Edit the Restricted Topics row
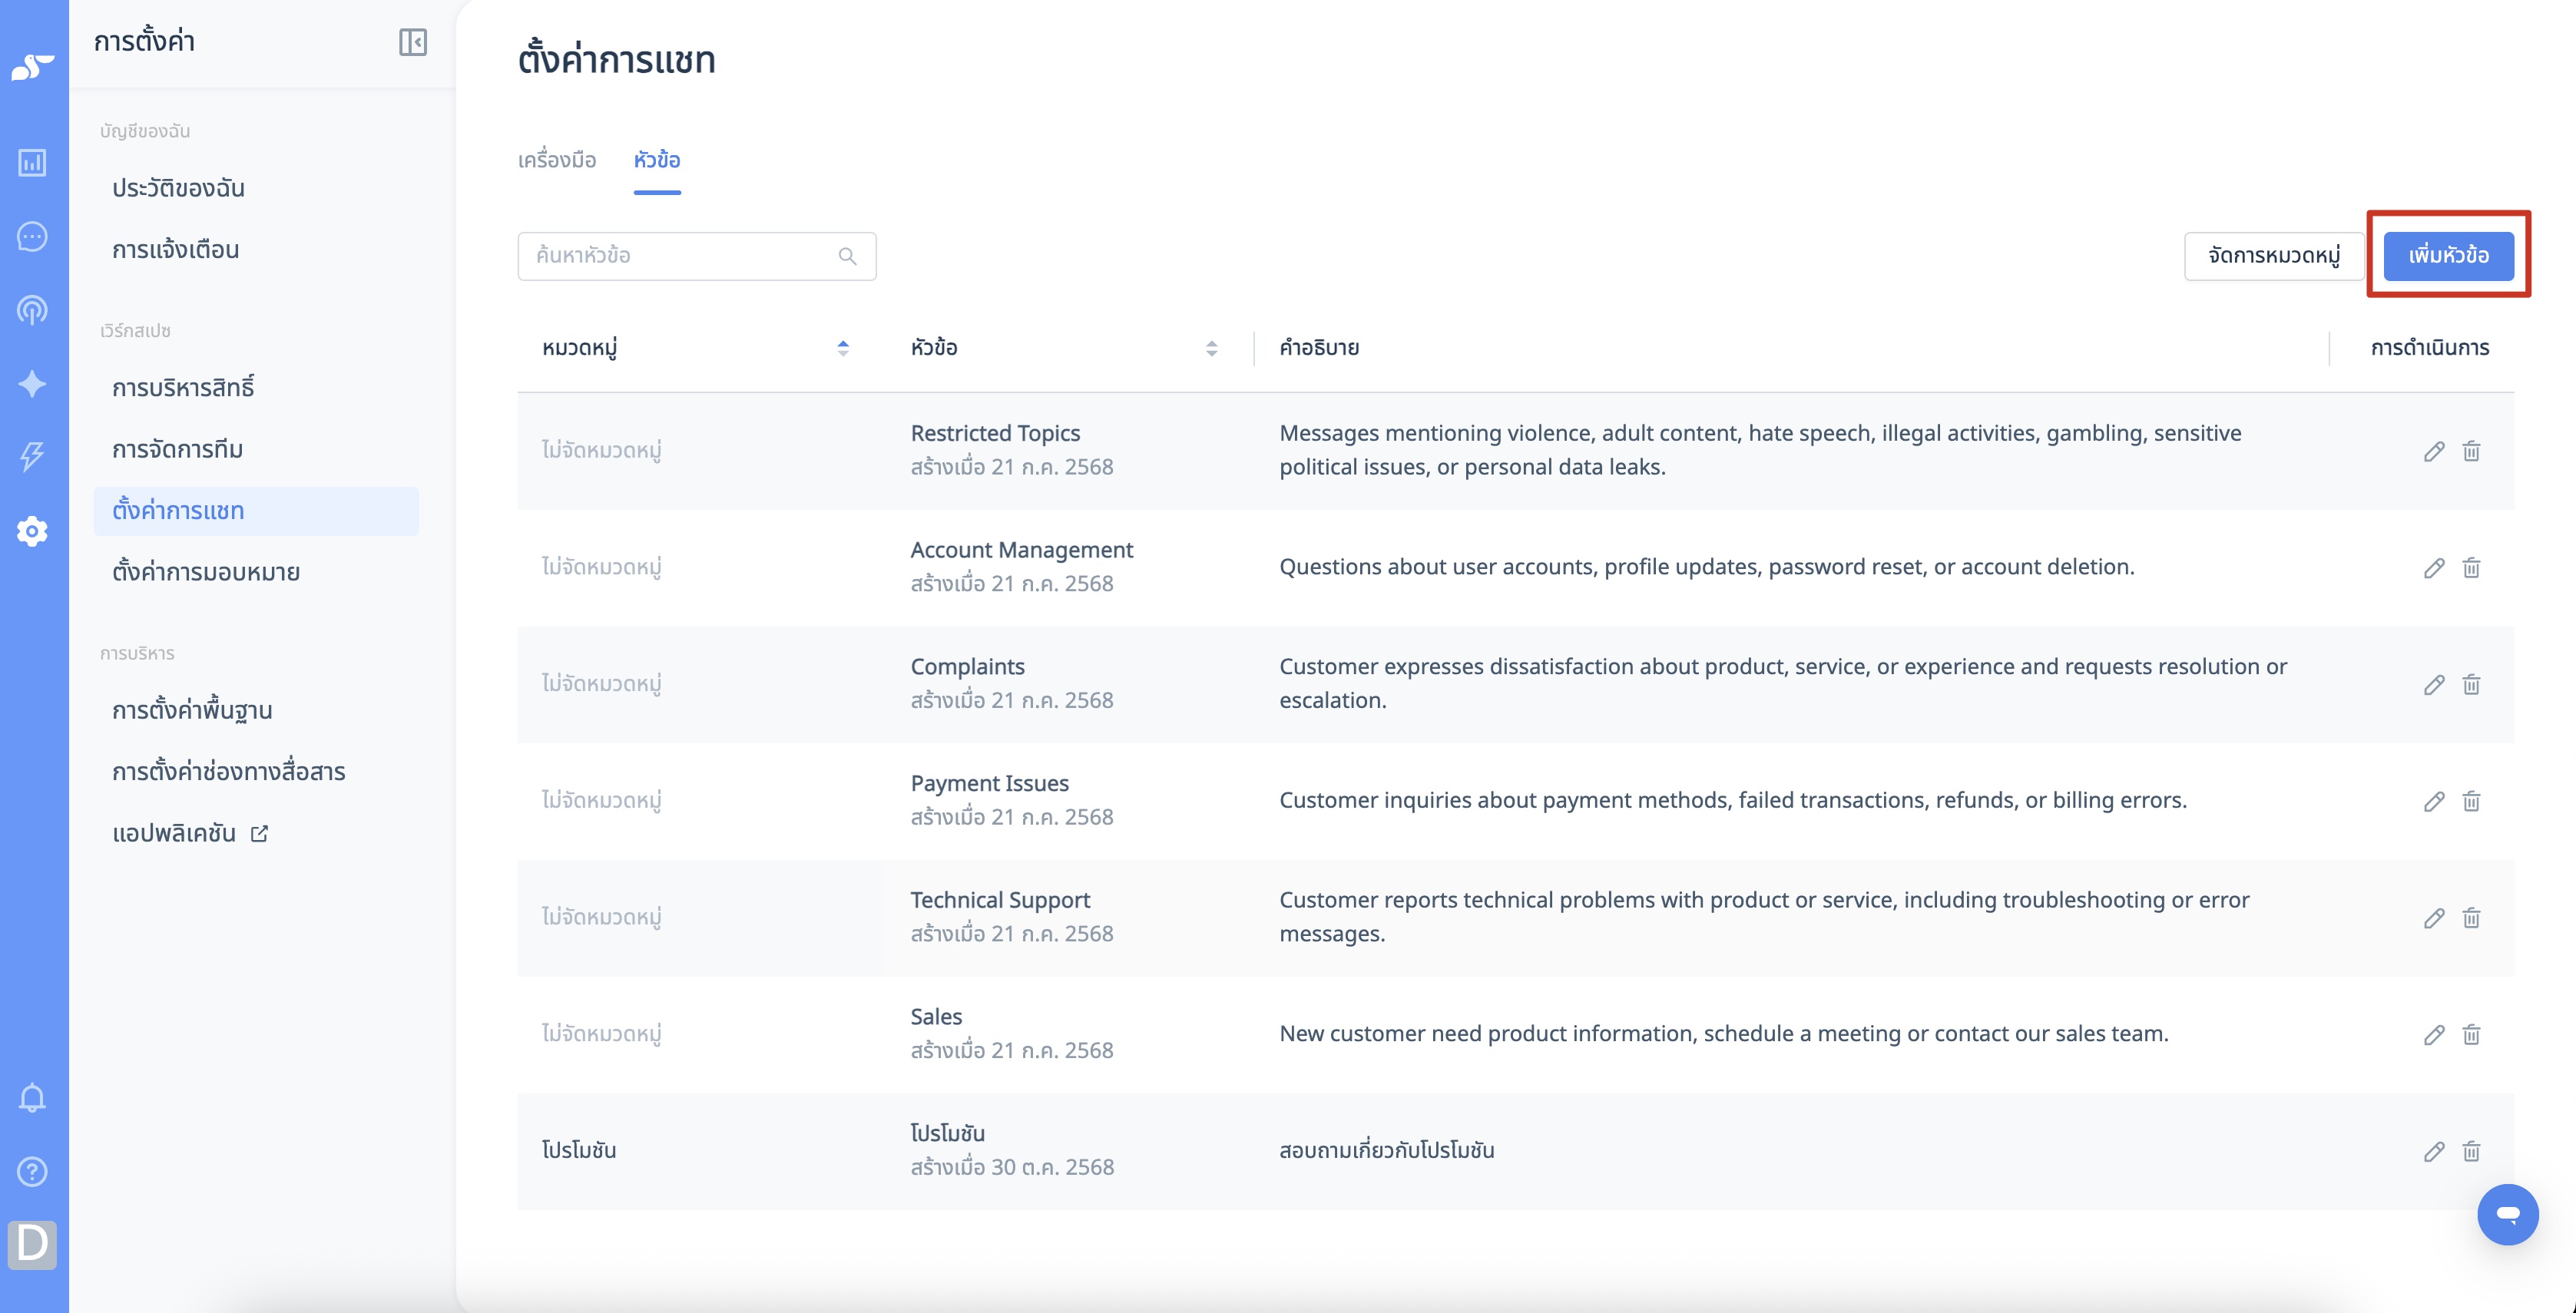This screenshot has width=2576, height=1313. coord(2434,451)
